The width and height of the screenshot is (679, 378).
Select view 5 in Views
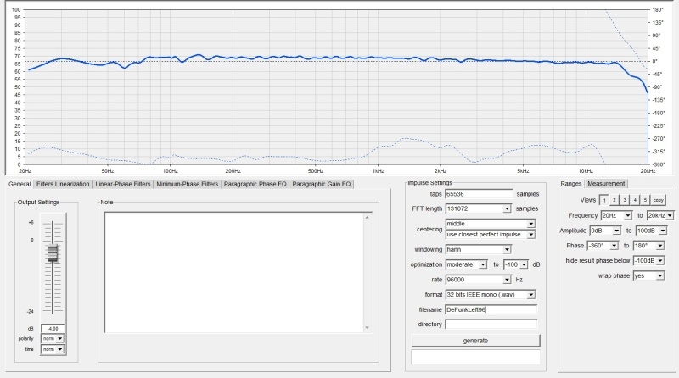point(645,200)
